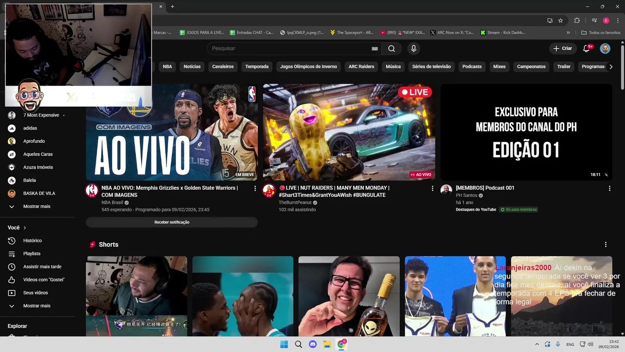The width and height of the screenshot is (625, 352).
Task: Open the three-dot menu for NBA AO VIVO video
Action: point(255,188)
